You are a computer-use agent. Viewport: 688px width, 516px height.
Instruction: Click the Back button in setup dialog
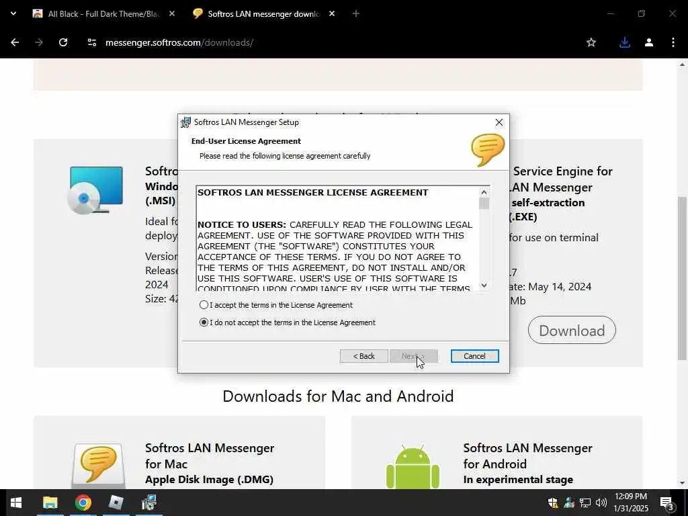point(363,356)
